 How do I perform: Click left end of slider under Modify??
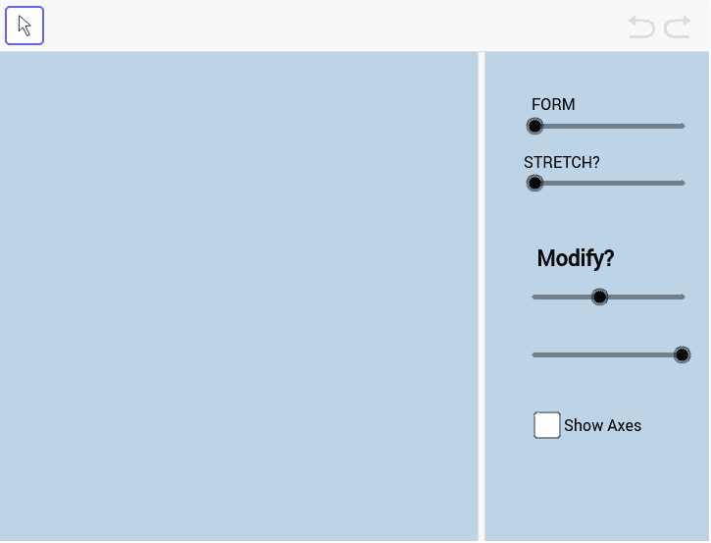point(535,297)
